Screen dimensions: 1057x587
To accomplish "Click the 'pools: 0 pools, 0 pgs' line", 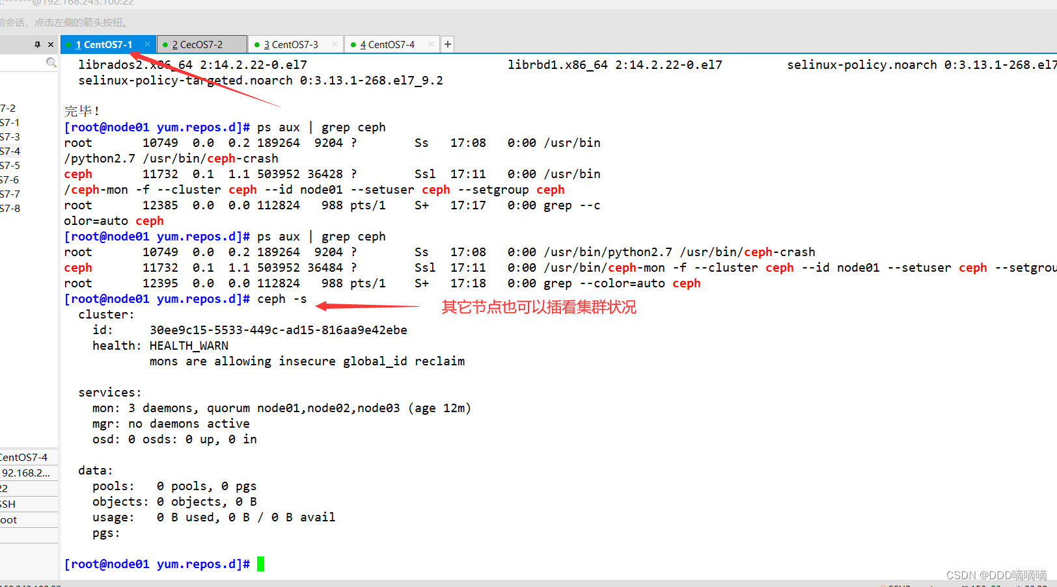I will 174,486.
